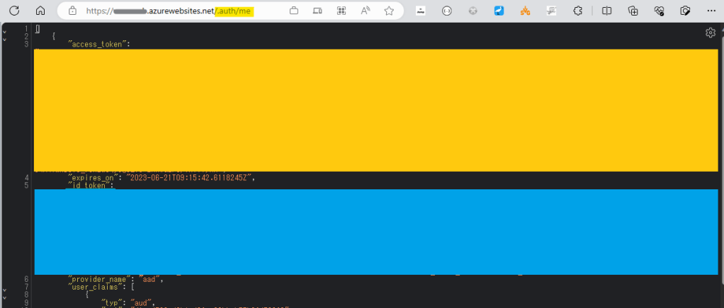724x308 pixels.
Task: Open JSON viewer settings gear
Action: click(x=711, y=32)
